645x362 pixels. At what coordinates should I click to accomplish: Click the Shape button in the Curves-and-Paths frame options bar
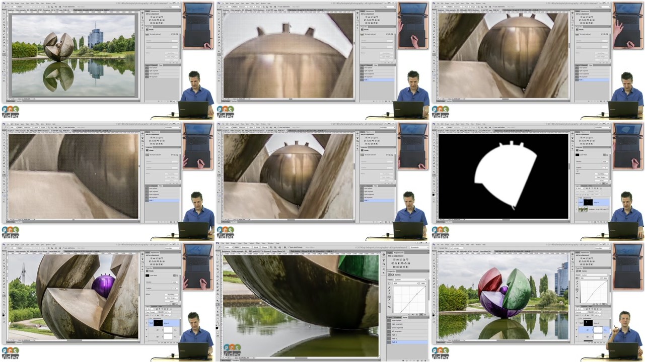(264, 247)
